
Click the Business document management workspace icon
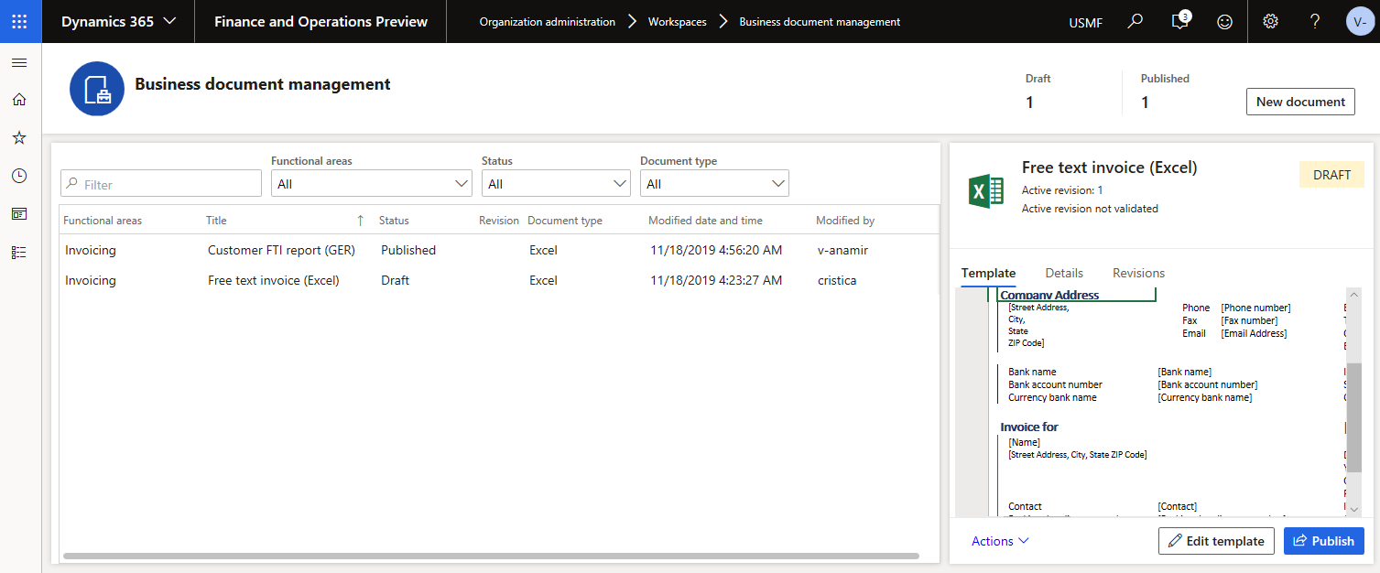(x=96, y=89)
